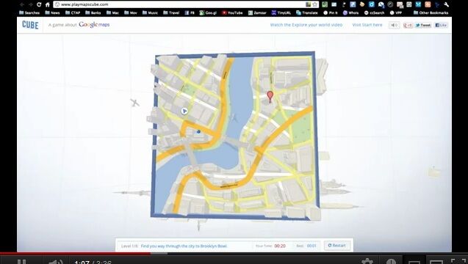The width and height of the screenshot is (468, 264).
Task: Click the browser reload icon
Action: pyautogui.click(x=39, y=4)
